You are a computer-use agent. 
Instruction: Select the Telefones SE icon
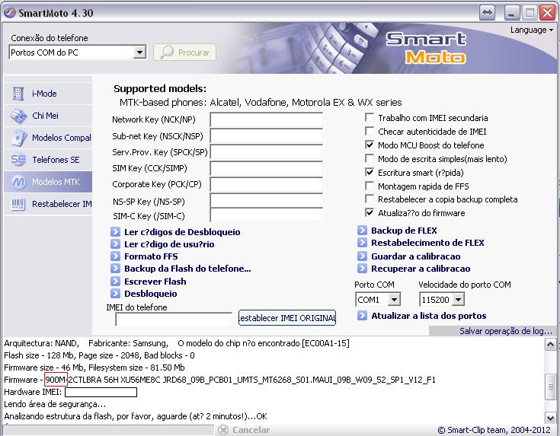(18, 160)
